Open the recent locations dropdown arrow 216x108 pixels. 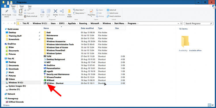pyautogui.click(x=12, y=23)
